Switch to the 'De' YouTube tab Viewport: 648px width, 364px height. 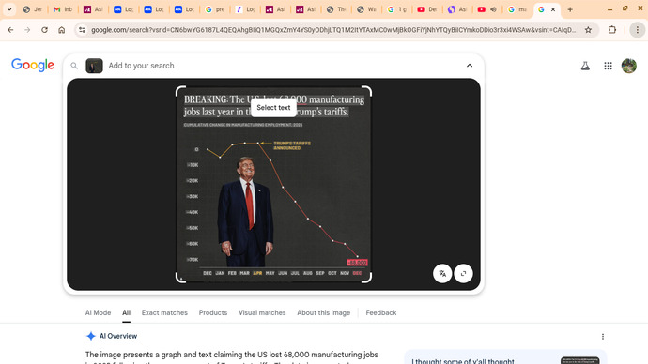(427, 9)
